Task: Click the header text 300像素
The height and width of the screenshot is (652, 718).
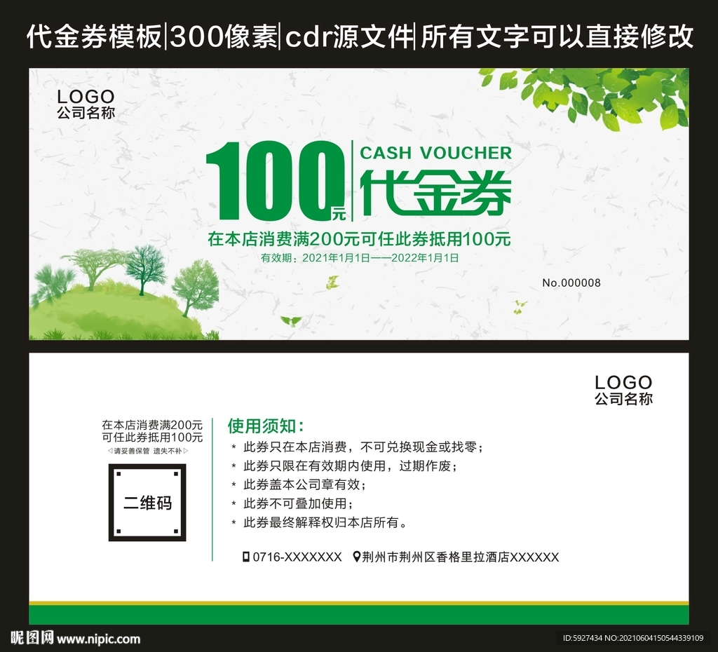Action: (223, 36)
